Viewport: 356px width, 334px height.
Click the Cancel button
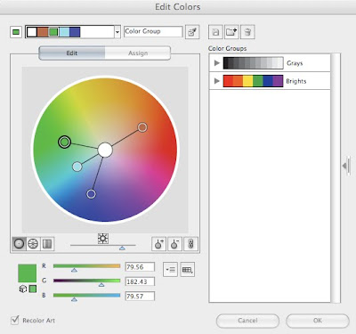[x=247, y=321]
